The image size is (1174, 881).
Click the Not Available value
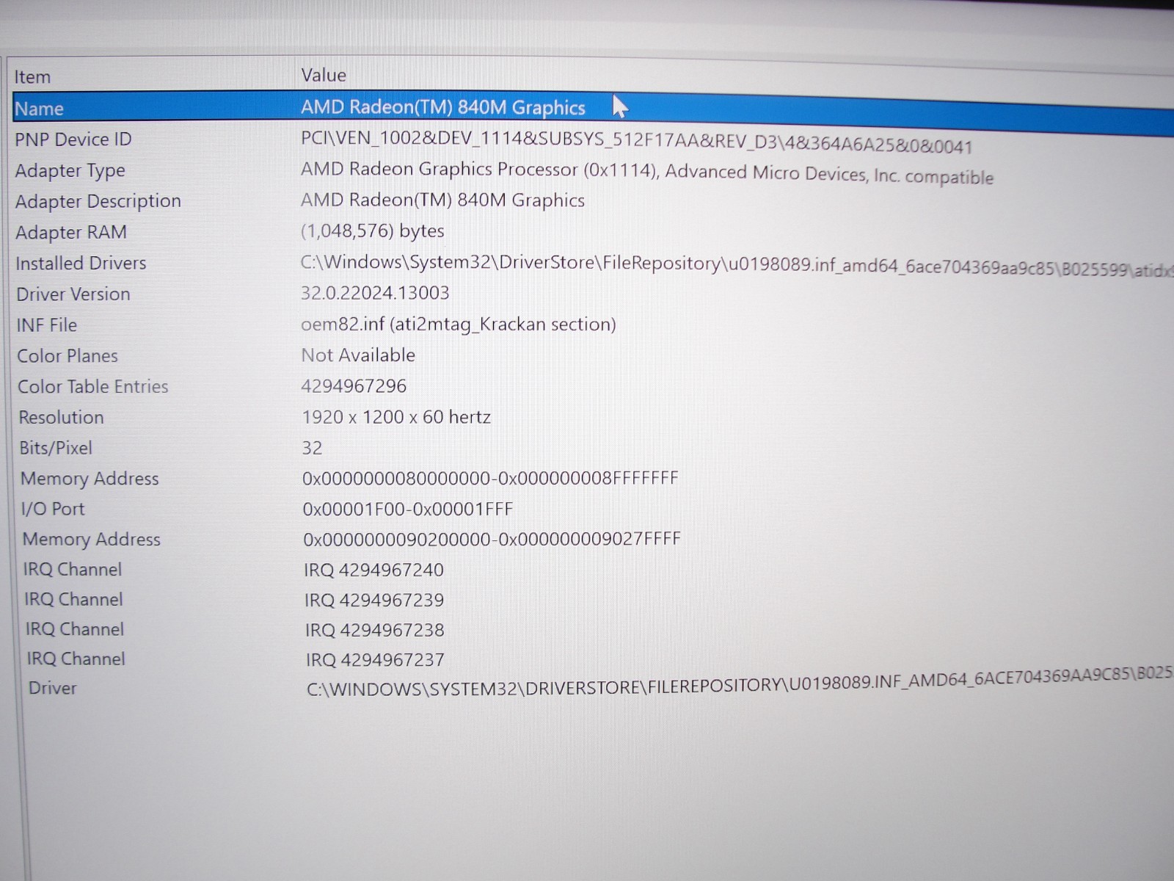click(358, 355)
